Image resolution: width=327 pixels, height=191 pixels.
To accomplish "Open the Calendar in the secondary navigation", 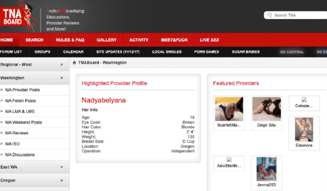I will click(73, 52).
